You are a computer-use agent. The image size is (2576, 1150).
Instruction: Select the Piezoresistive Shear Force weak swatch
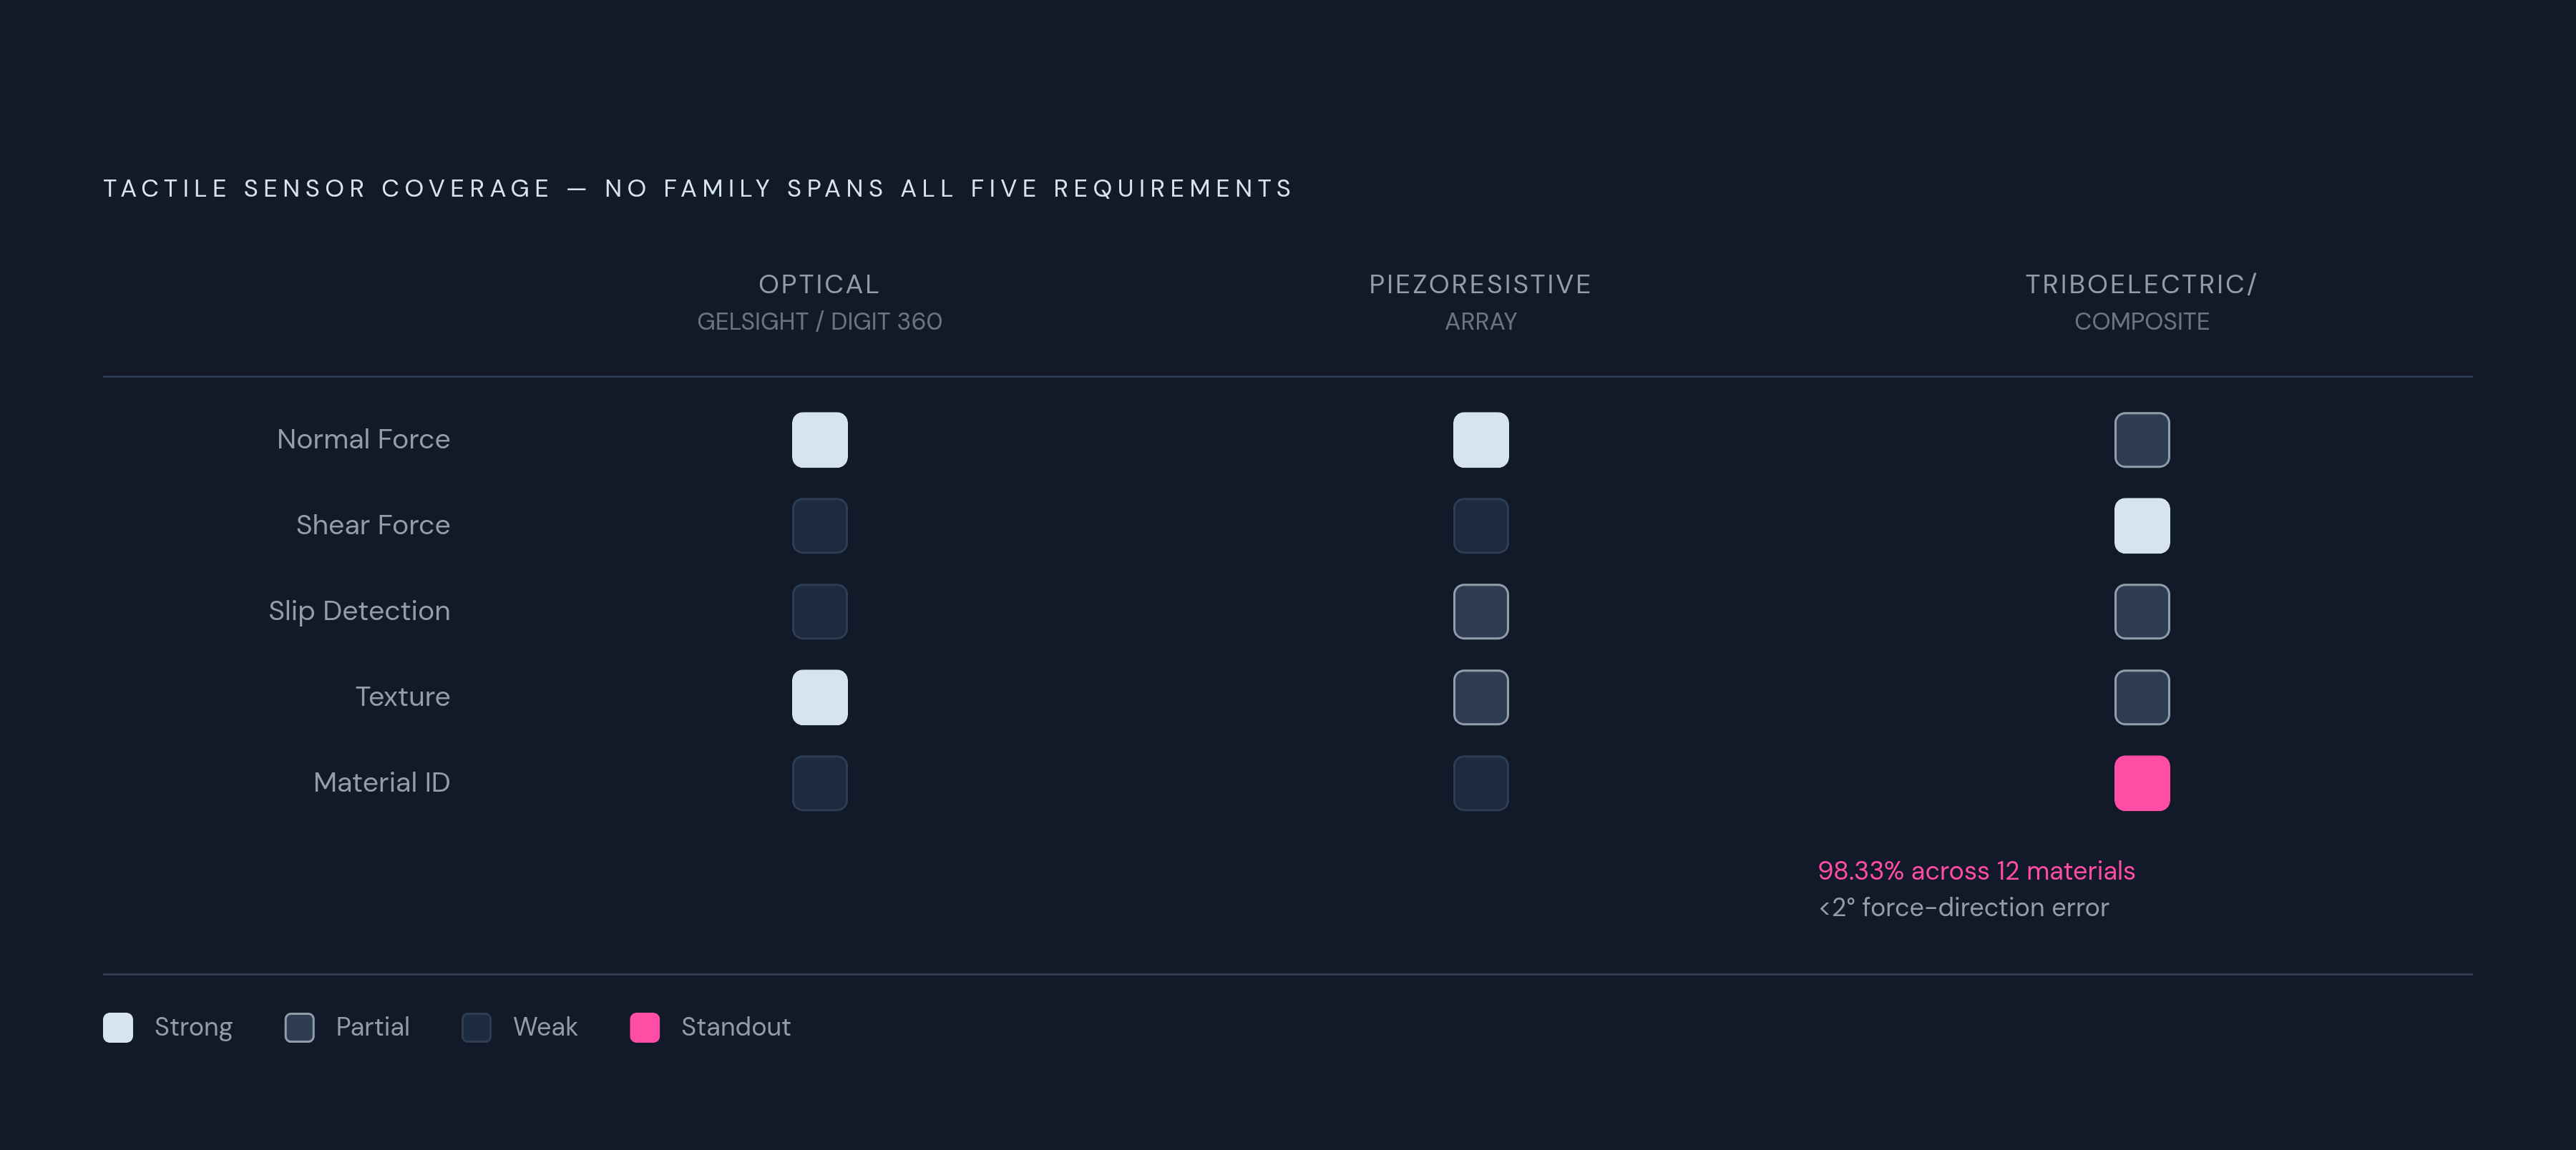(x=1480, y=526)
